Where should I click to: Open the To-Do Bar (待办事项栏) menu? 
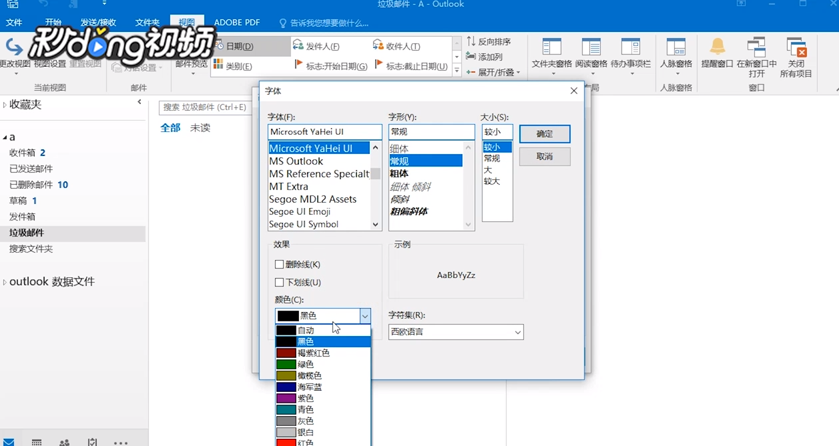click(x=631, y=56)
